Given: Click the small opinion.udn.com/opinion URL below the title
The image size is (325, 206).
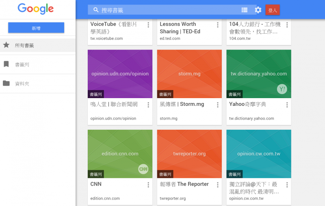Looking at the screenshot, I should pyautogui.click(x=113, y=118).
